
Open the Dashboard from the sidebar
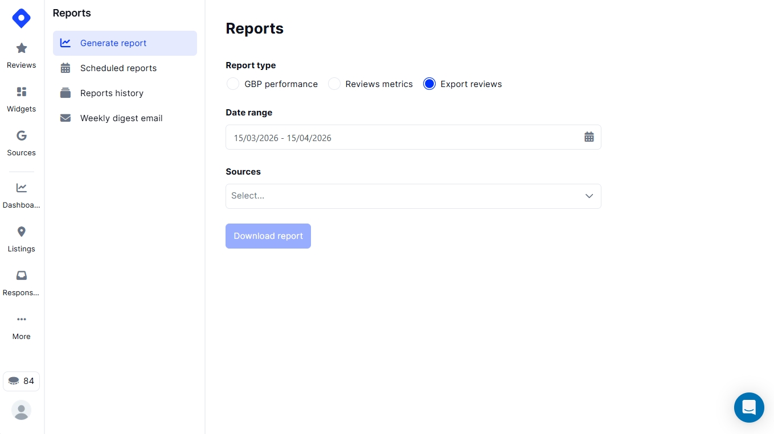click(x=21, y=193)
